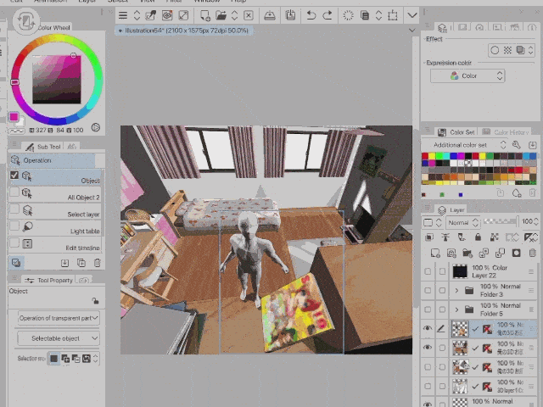Open the hamburger menu in the command bar
Screen dimensions: 543x407
click(123, 15)
